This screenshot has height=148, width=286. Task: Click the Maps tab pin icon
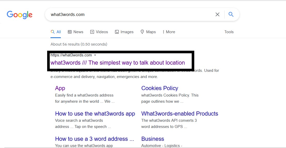tap(142, 32)
